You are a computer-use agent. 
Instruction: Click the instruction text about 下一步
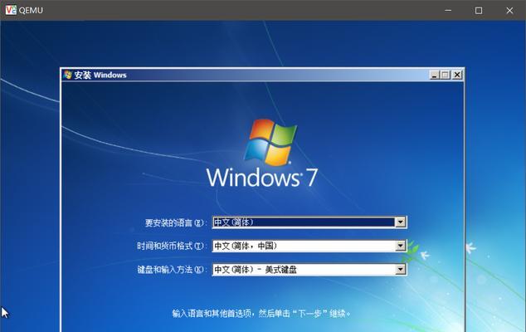point(261,314)
